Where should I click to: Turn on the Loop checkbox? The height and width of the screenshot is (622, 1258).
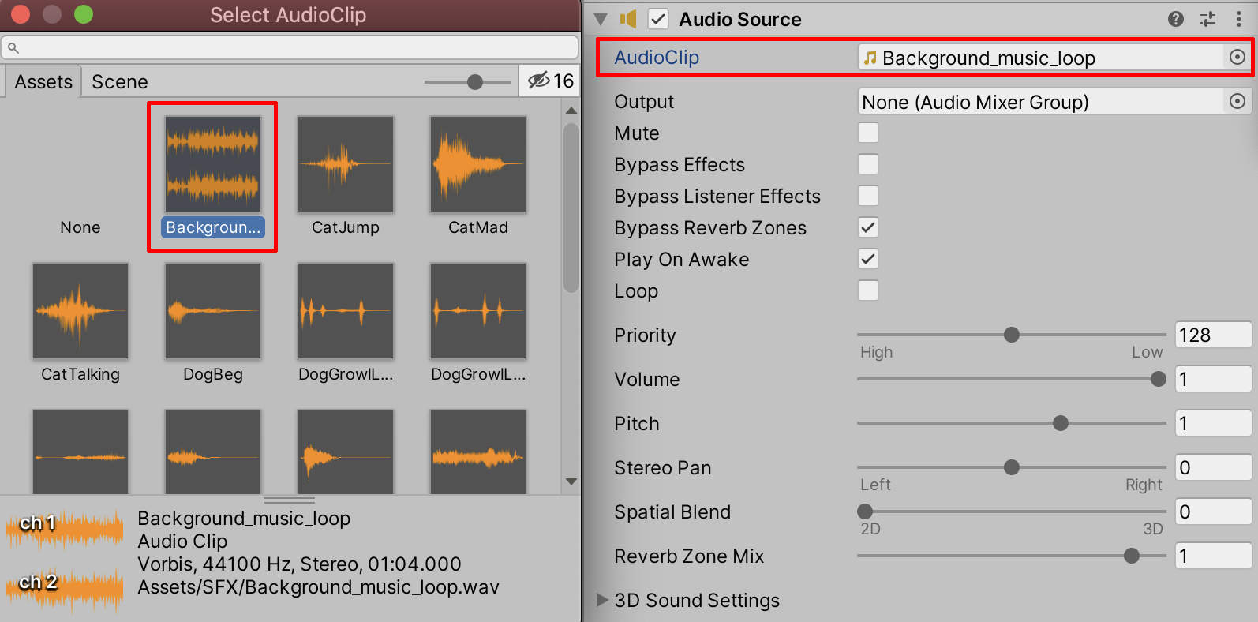point(868,290)
